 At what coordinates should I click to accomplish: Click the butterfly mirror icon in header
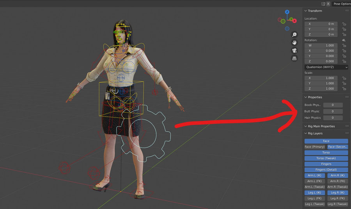(x=323, y=4)
